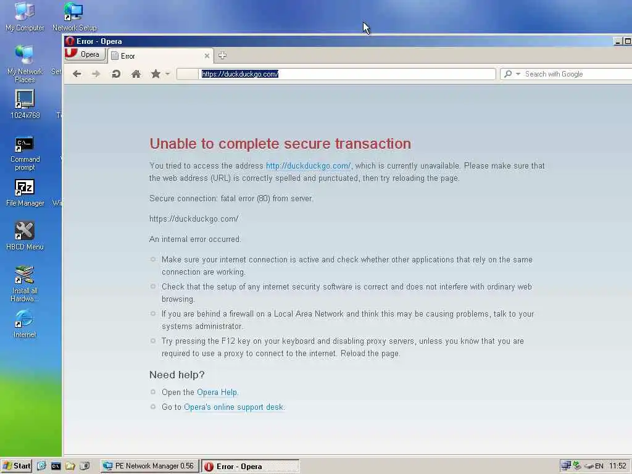Open My Computer desktop icon

[25, 17]
